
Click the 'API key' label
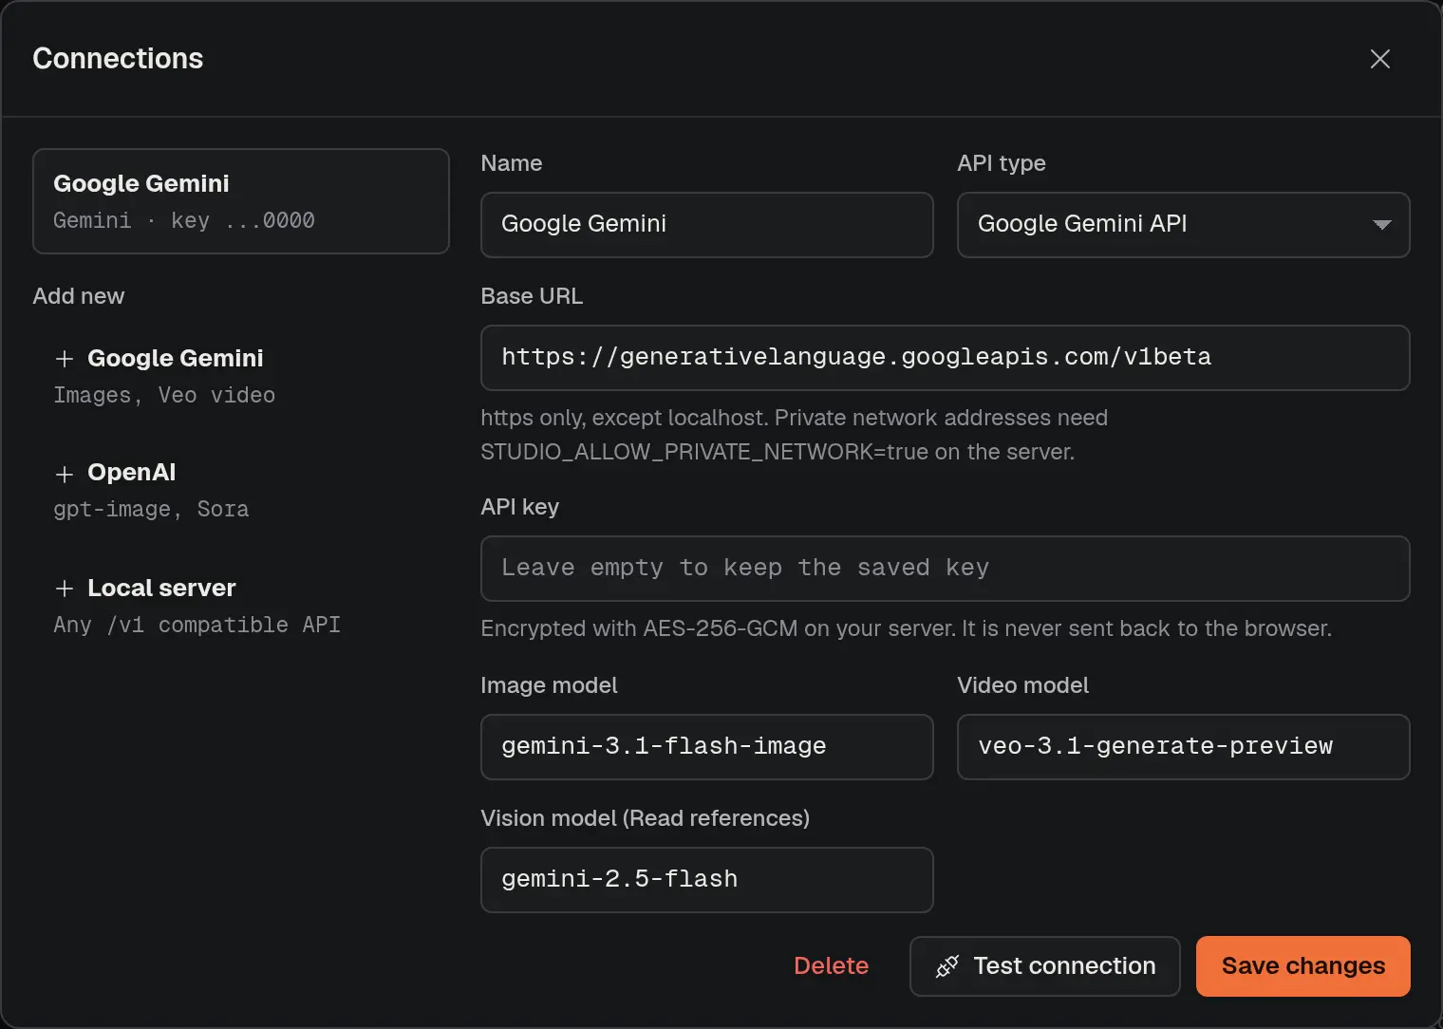click(x=520, y=507)
